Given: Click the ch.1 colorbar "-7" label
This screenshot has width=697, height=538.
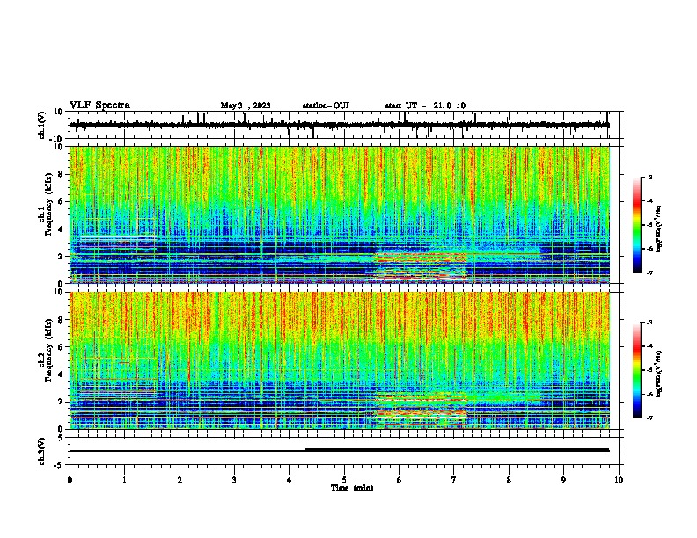Looking at the screenshot, I should point(649,273).
